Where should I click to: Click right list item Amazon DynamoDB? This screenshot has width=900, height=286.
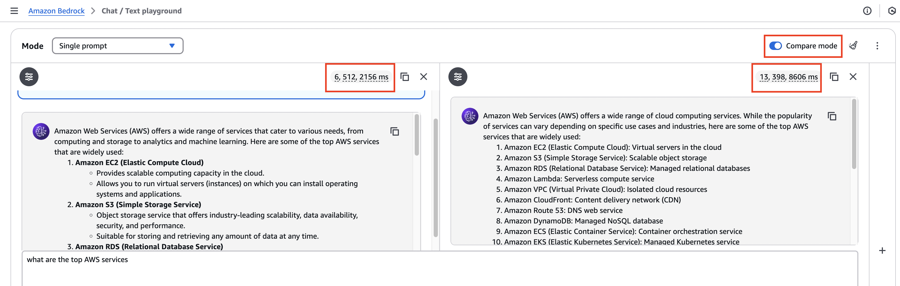584,221
